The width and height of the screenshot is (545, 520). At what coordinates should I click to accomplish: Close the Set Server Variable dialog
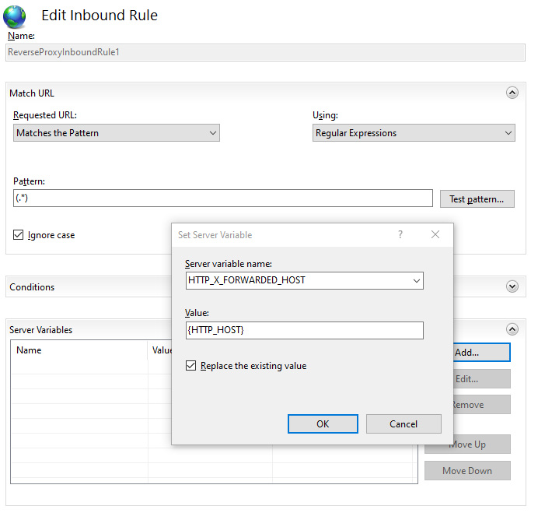pos(435,234)
